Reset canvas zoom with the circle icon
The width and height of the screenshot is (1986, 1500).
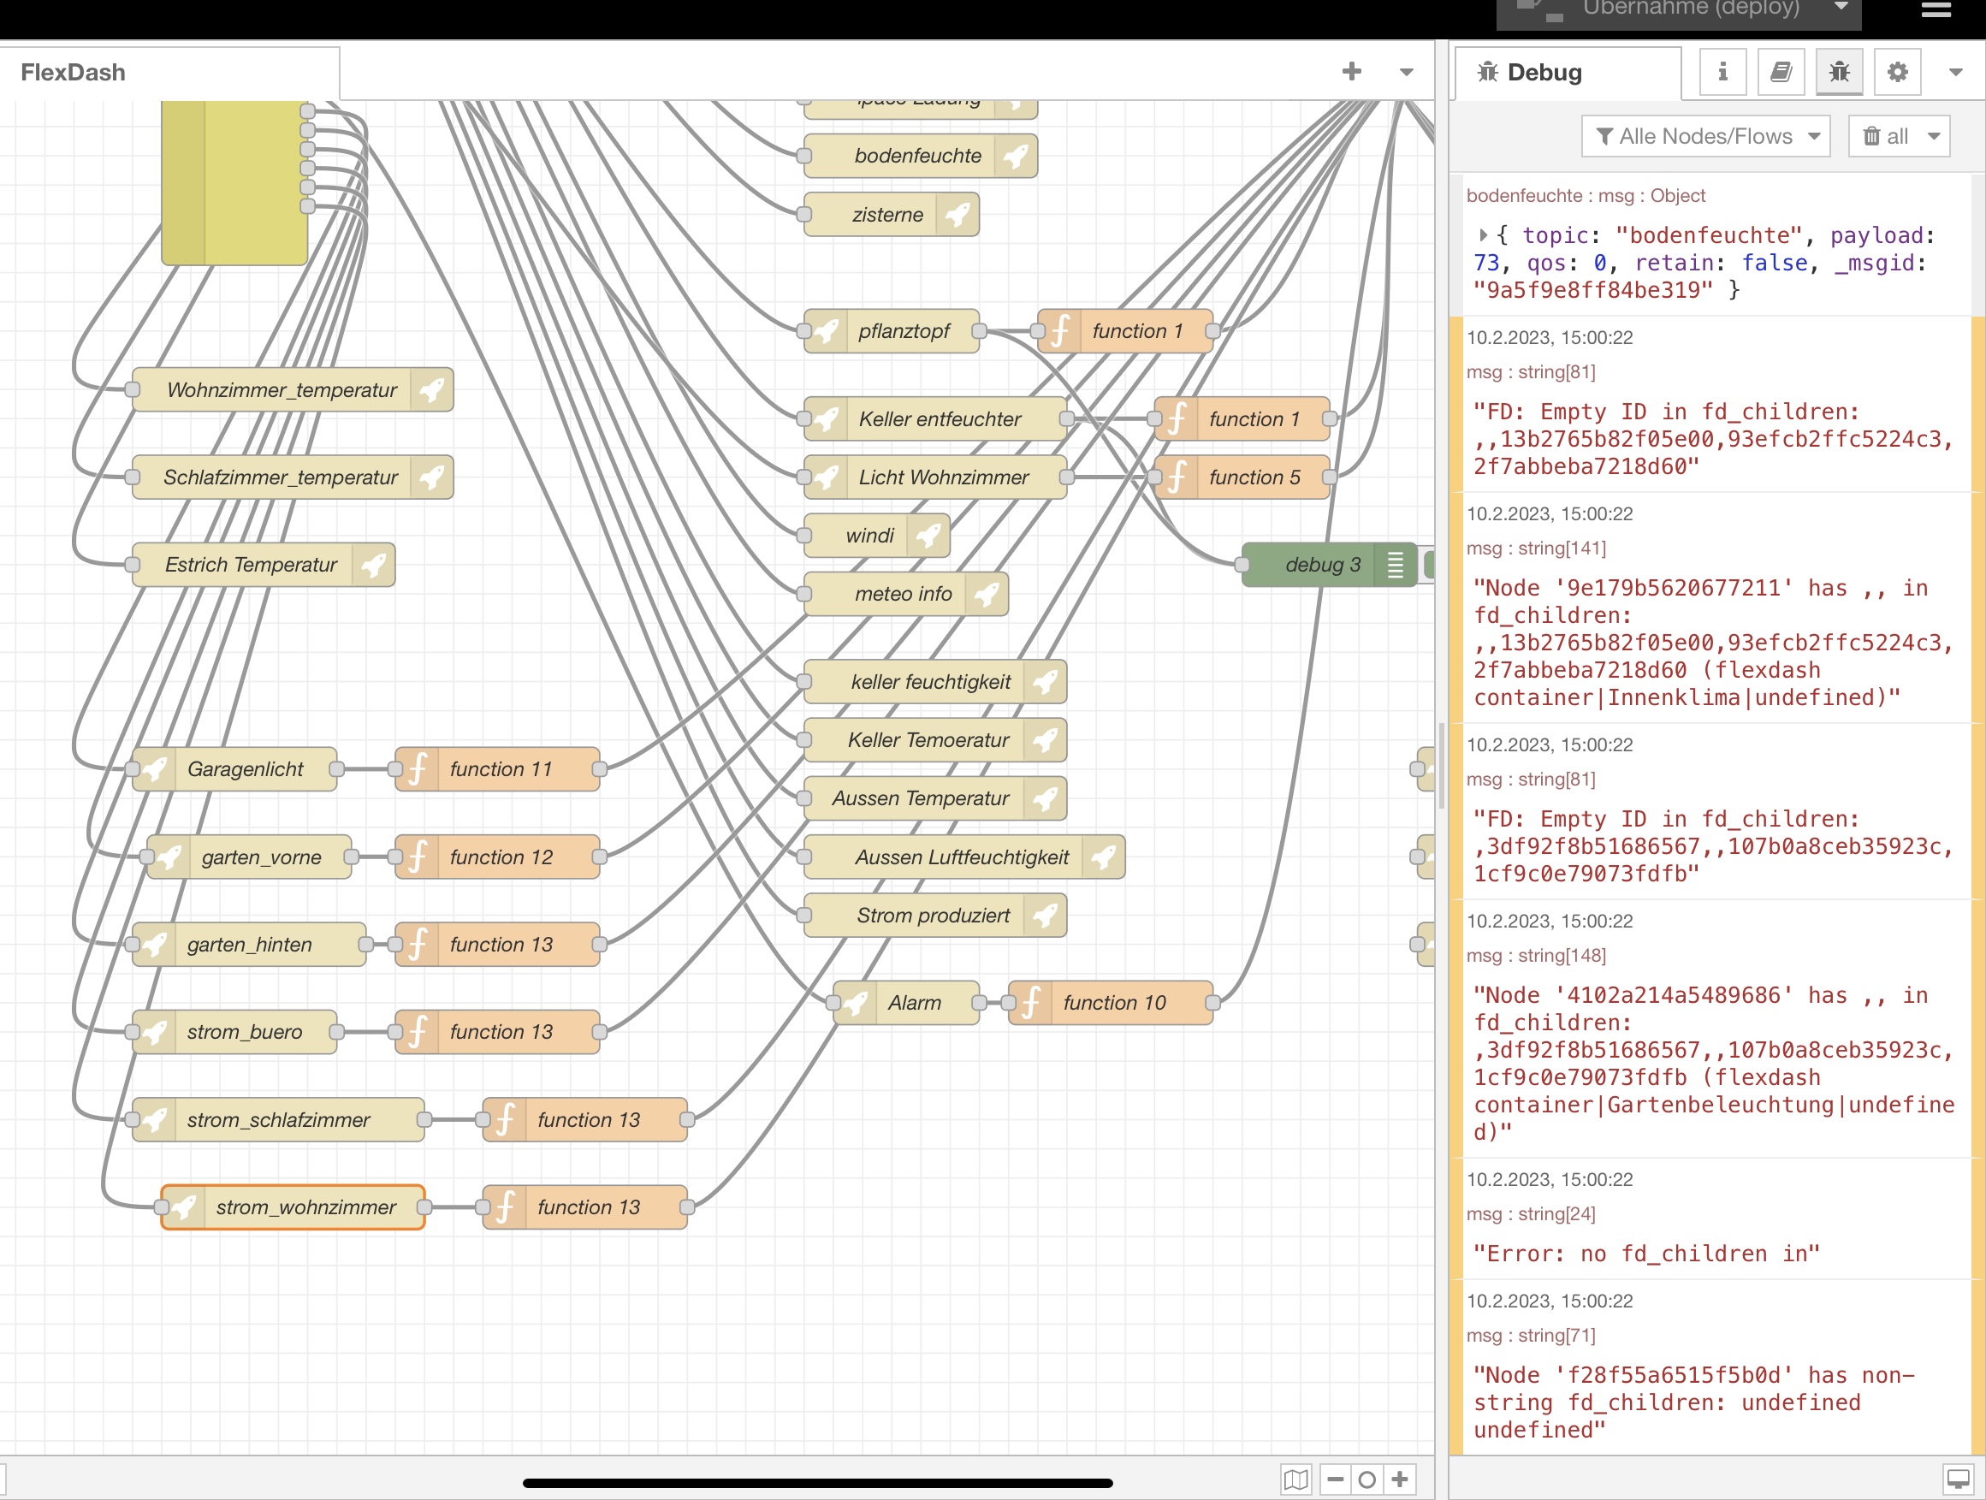(1367, 1479)
